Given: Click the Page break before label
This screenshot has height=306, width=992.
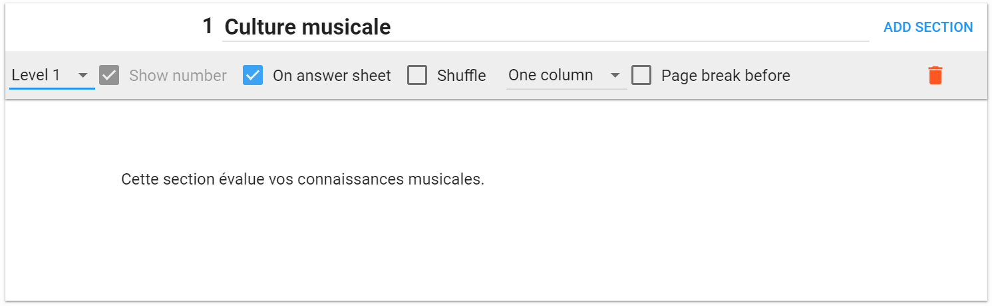Looking at the screenshot, I should click(726, 76).
